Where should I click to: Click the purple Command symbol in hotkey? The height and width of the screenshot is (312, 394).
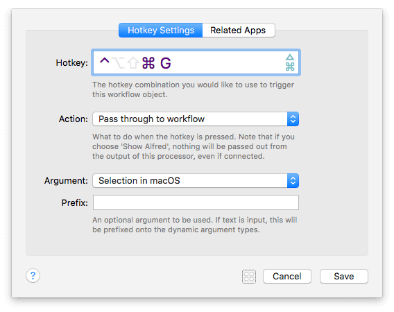click(148, 63)
